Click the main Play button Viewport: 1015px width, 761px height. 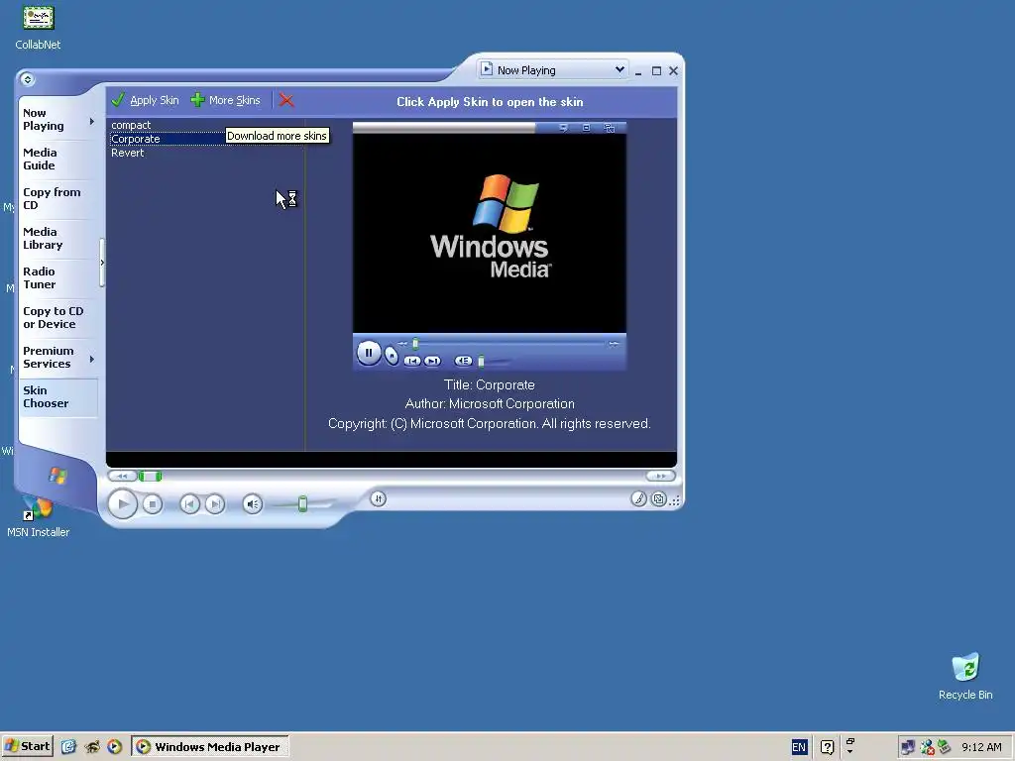click(122, 504)
